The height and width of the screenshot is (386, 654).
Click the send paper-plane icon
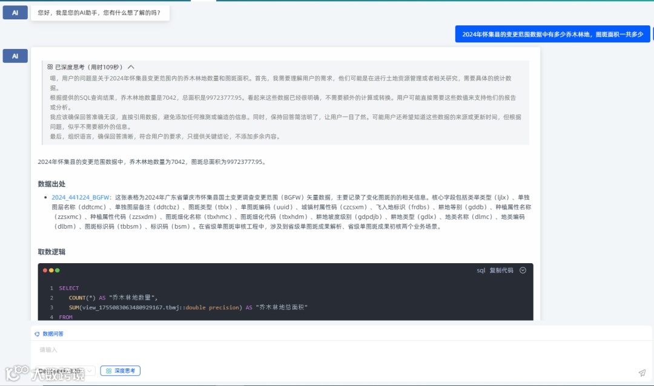pos(642,373)
